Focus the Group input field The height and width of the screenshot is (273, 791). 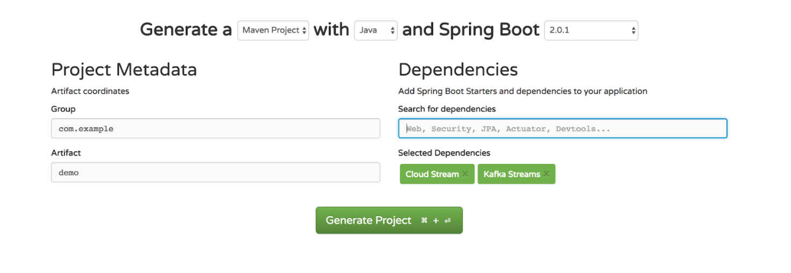pyautogui.click(x=215, y=128)
